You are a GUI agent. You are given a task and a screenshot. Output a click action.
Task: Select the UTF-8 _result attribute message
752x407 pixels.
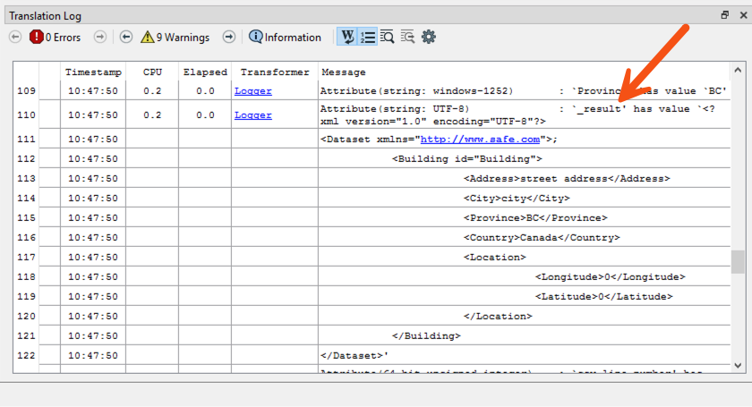click(x=517, y=115)
